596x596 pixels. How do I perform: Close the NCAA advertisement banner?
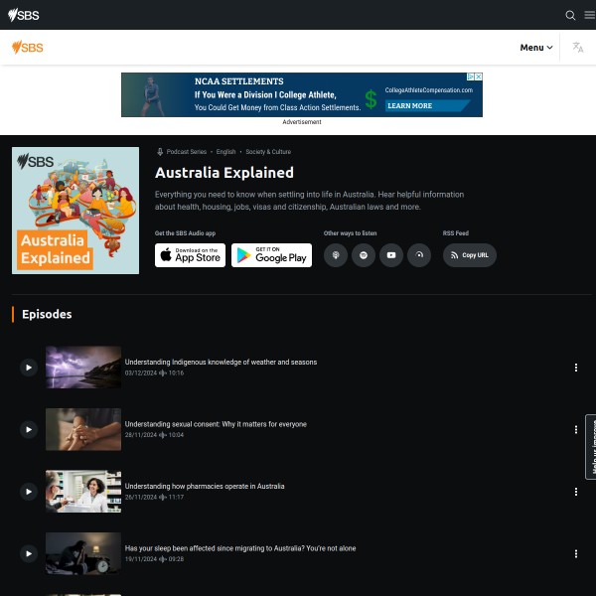(478, 77)
